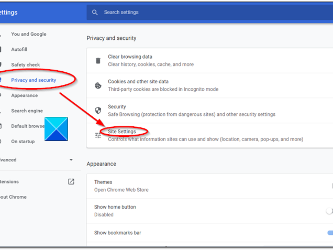The width and height of the screenshot is (333, 250).
Task: Open Themes in Chrome Web Store
Action: point(210,186)
